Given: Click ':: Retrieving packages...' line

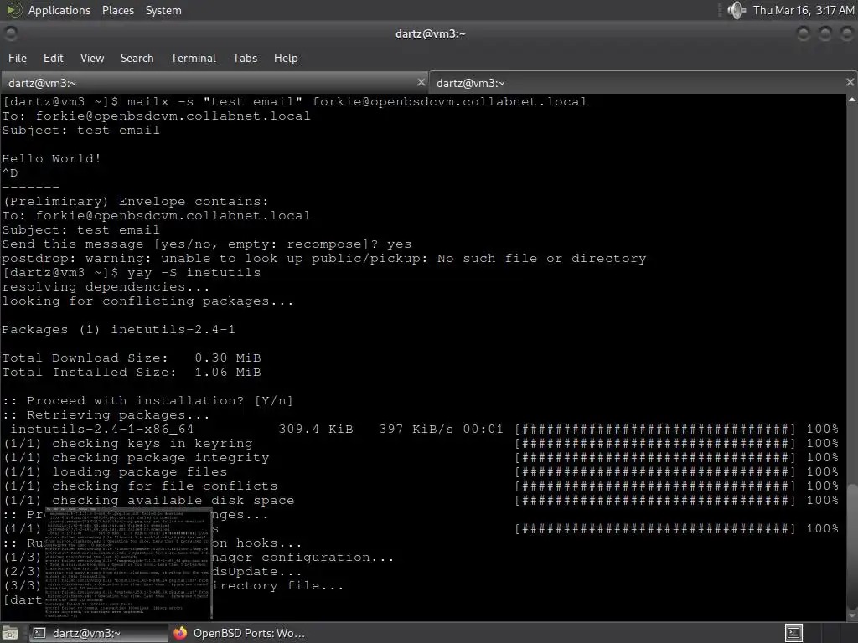Looking at the screenshot, I should tap(106, 414).
